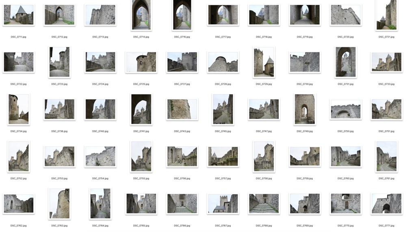Viewport: 416px width, 232px height.
Task: Select the DSC_0712.jpg photo thumbnail
Action: pos(59,15)
